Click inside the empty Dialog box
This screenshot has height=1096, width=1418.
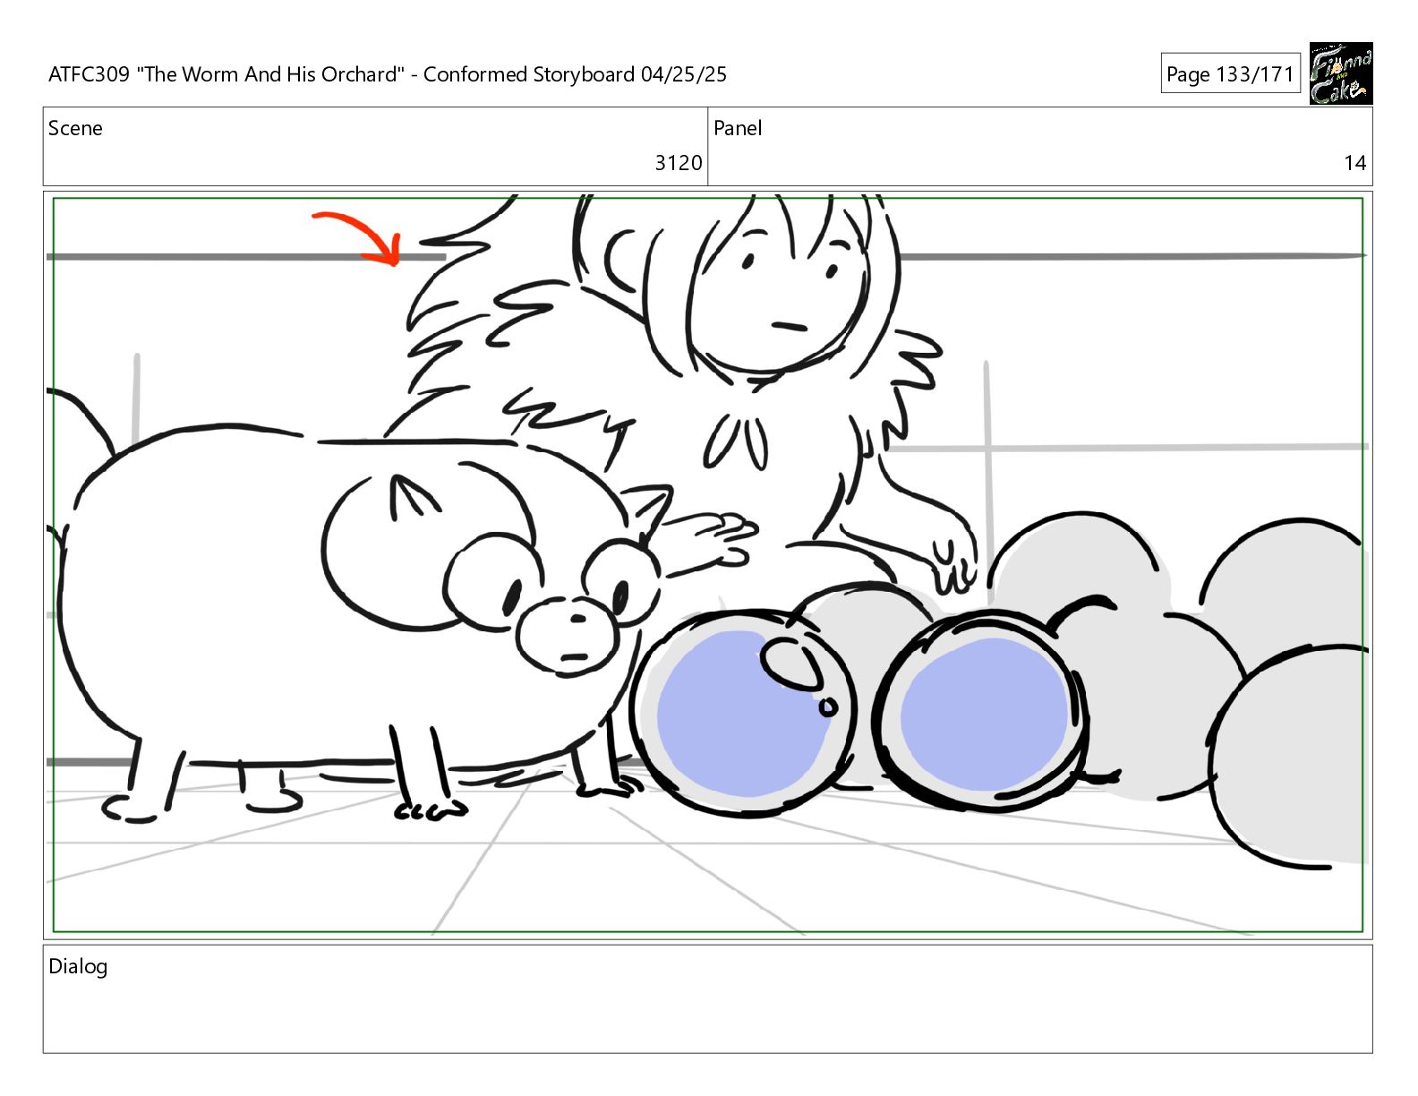click(x=707, y=999)
